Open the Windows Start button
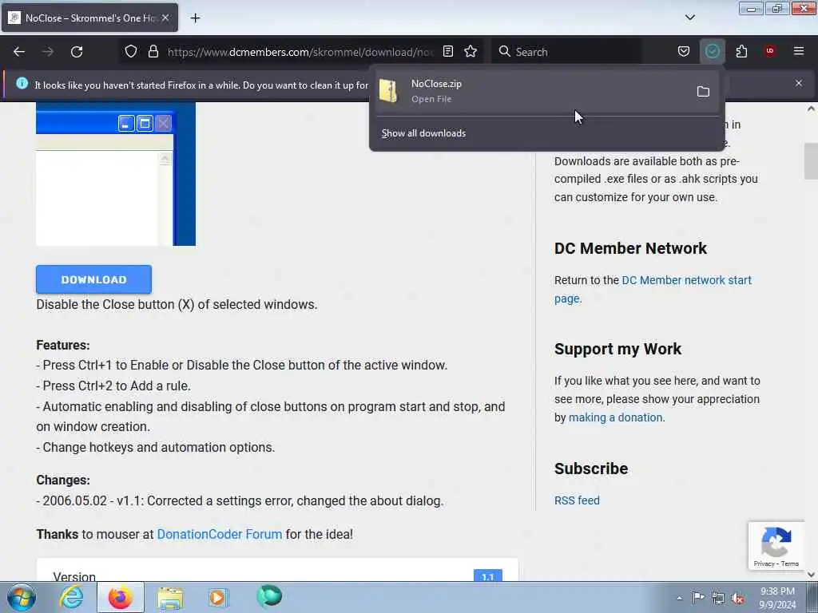Screen dimensions: 818x613 click(x=21, y=597)
